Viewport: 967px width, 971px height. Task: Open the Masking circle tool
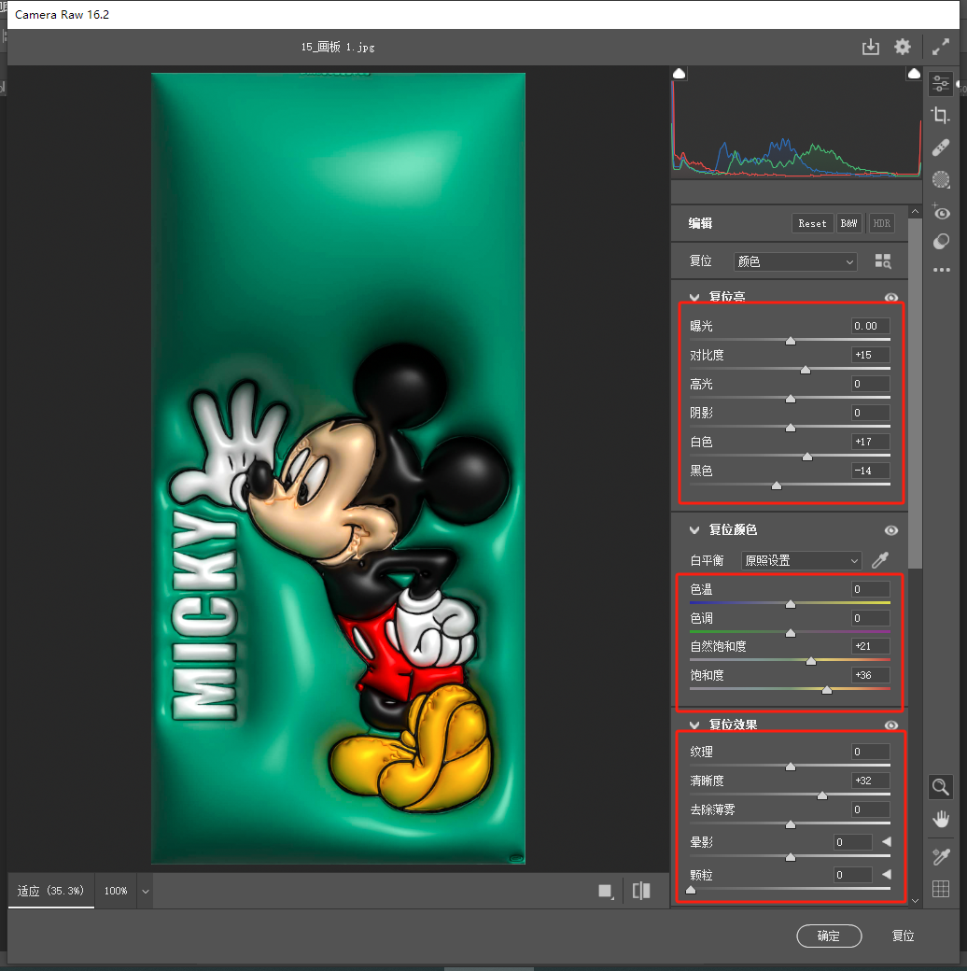click(x=941, y=179)
